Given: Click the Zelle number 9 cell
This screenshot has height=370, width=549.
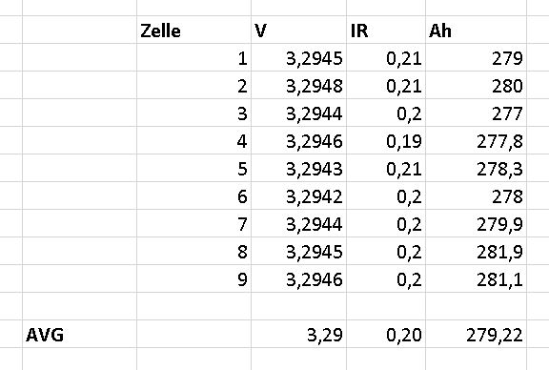Looking at the screenshot, I should click(x=193, y=278).
